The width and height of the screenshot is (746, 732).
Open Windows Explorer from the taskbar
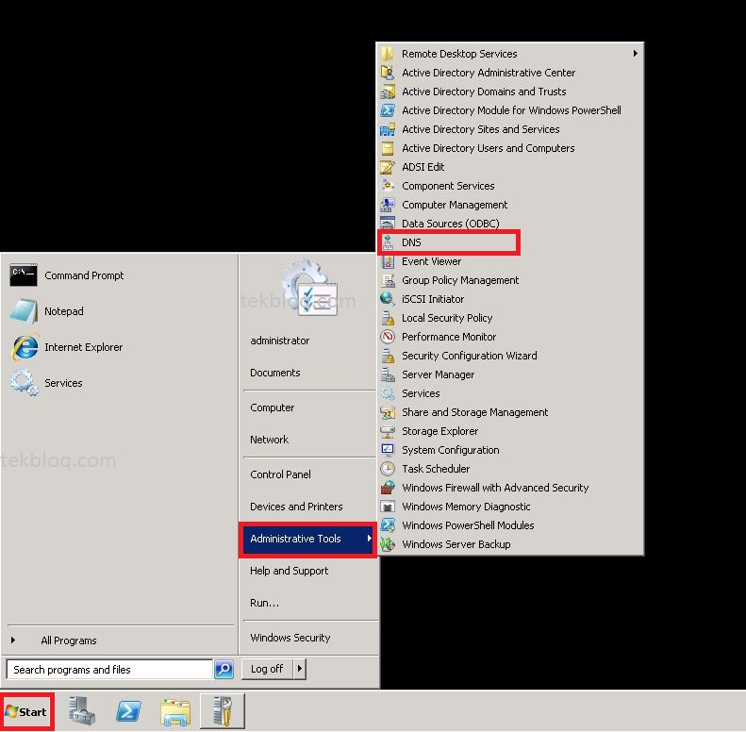click(x=176, y=711)
